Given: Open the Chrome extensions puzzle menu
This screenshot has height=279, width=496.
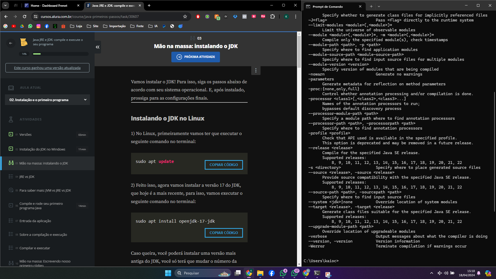Looking at the screenshot, I should [272, 17].
